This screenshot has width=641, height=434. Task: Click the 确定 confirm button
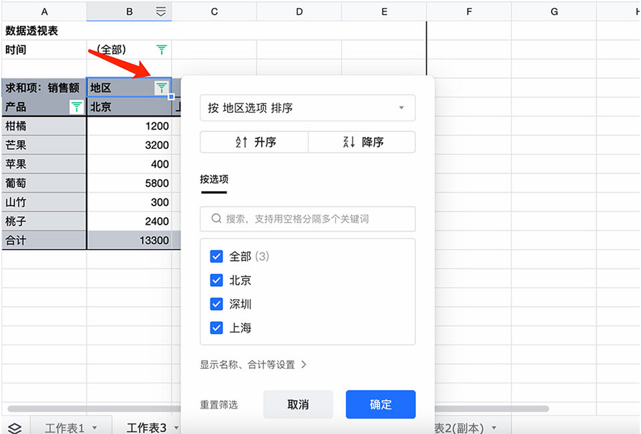[x=380, y=404]
